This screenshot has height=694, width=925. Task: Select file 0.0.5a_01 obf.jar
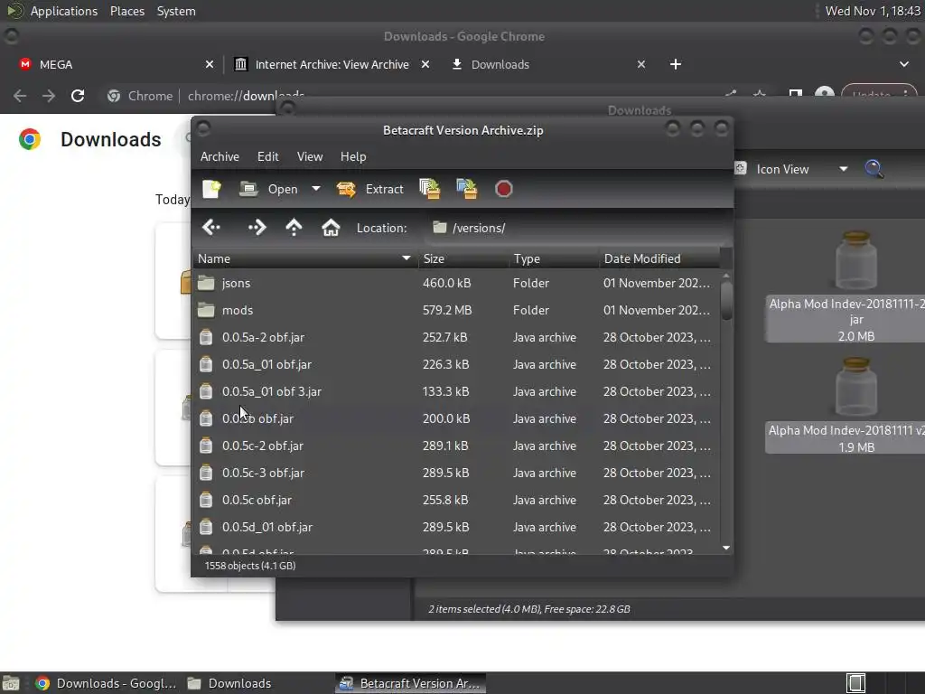coord(456,365)
